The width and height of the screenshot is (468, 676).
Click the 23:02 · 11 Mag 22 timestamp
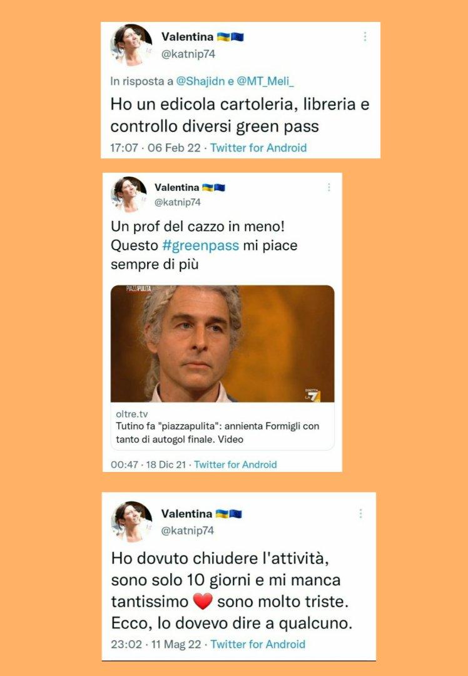coord(156,644)
